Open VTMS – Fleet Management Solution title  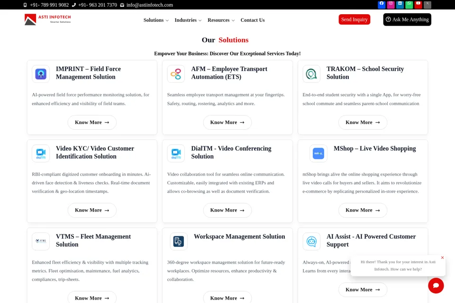pyautogui.click(x=93, y=241)
